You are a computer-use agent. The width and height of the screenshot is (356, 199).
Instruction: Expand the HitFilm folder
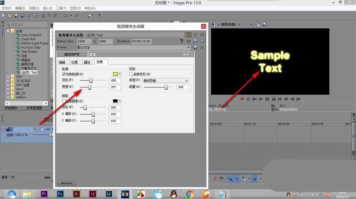tap(8, 98)
